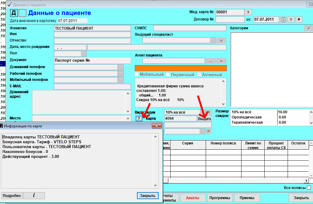
Task: Toggle the Первичный checkbox
Action: pyautogui.click(x=168, y=75)
